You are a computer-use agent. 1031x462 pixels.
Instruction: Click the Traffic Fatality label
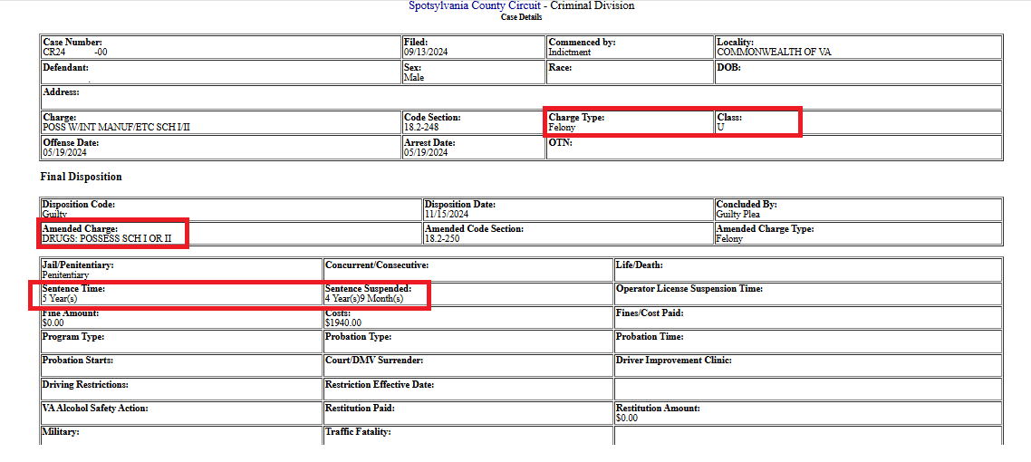tap(358, 432)
